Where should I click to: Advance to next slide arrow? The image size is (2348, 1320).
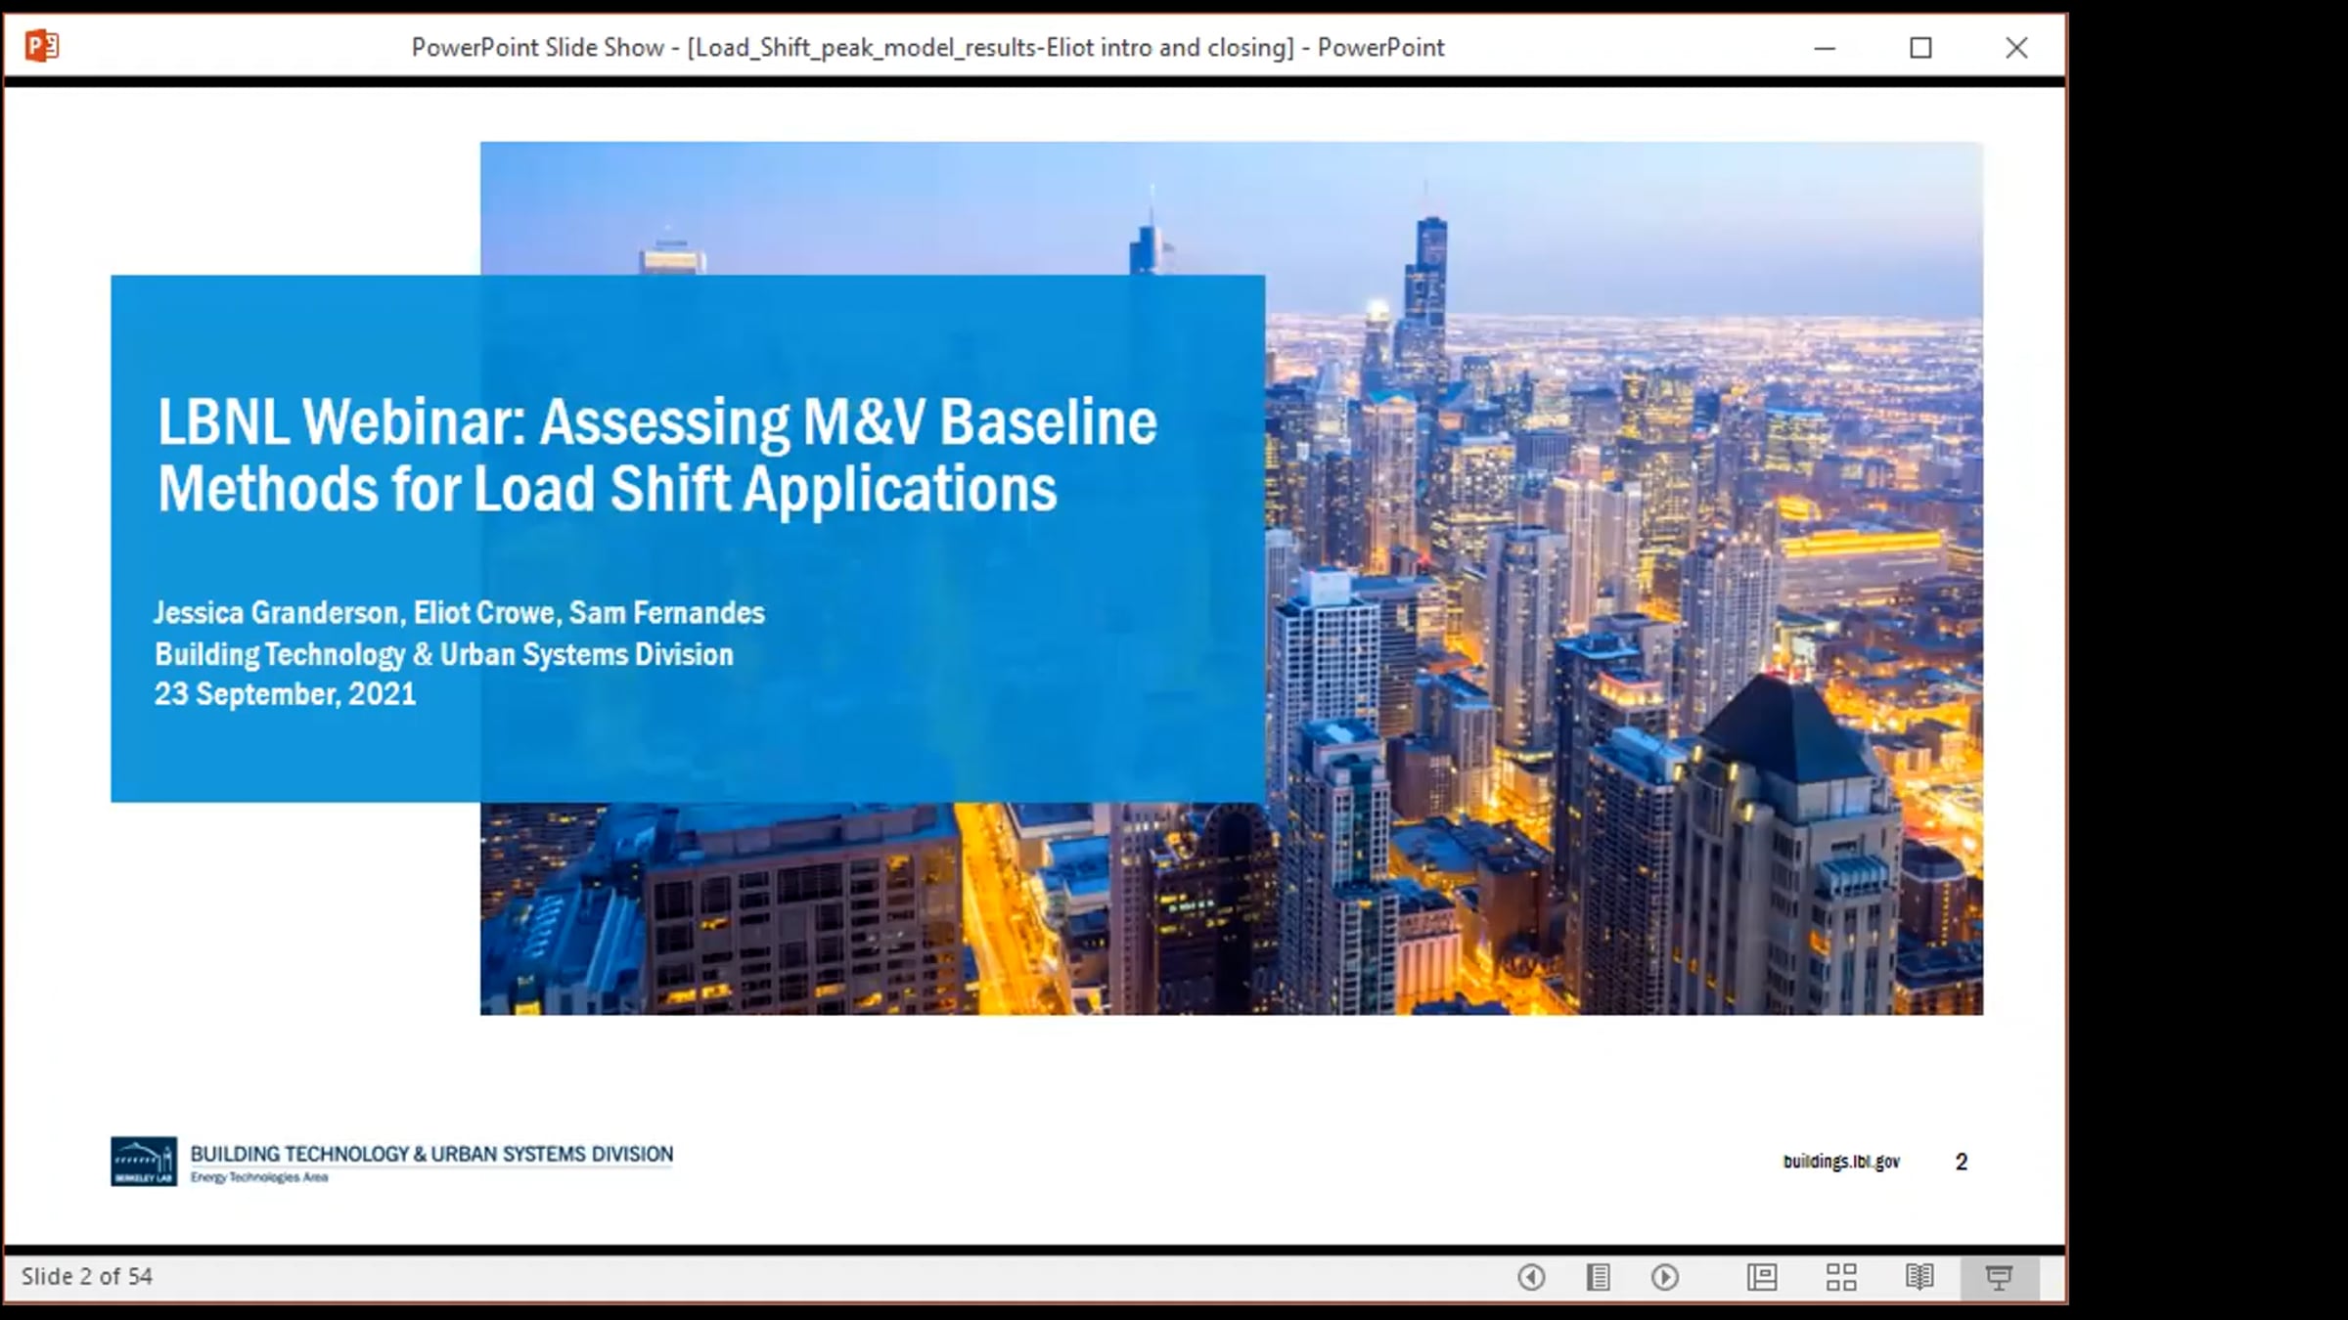tap(1664, 1277)
